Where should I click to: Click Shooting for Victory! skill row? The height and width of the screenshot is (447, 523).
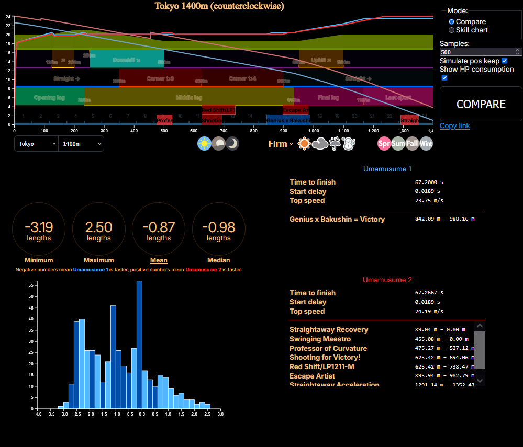coord(382,357)
